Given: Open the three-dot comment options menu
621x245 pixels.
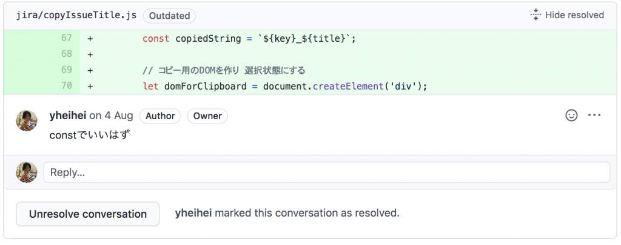Looking at the screenshot, I should (594, 116).
